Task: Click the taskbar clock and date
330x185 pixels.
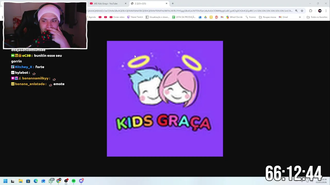Action: [321, 181]
